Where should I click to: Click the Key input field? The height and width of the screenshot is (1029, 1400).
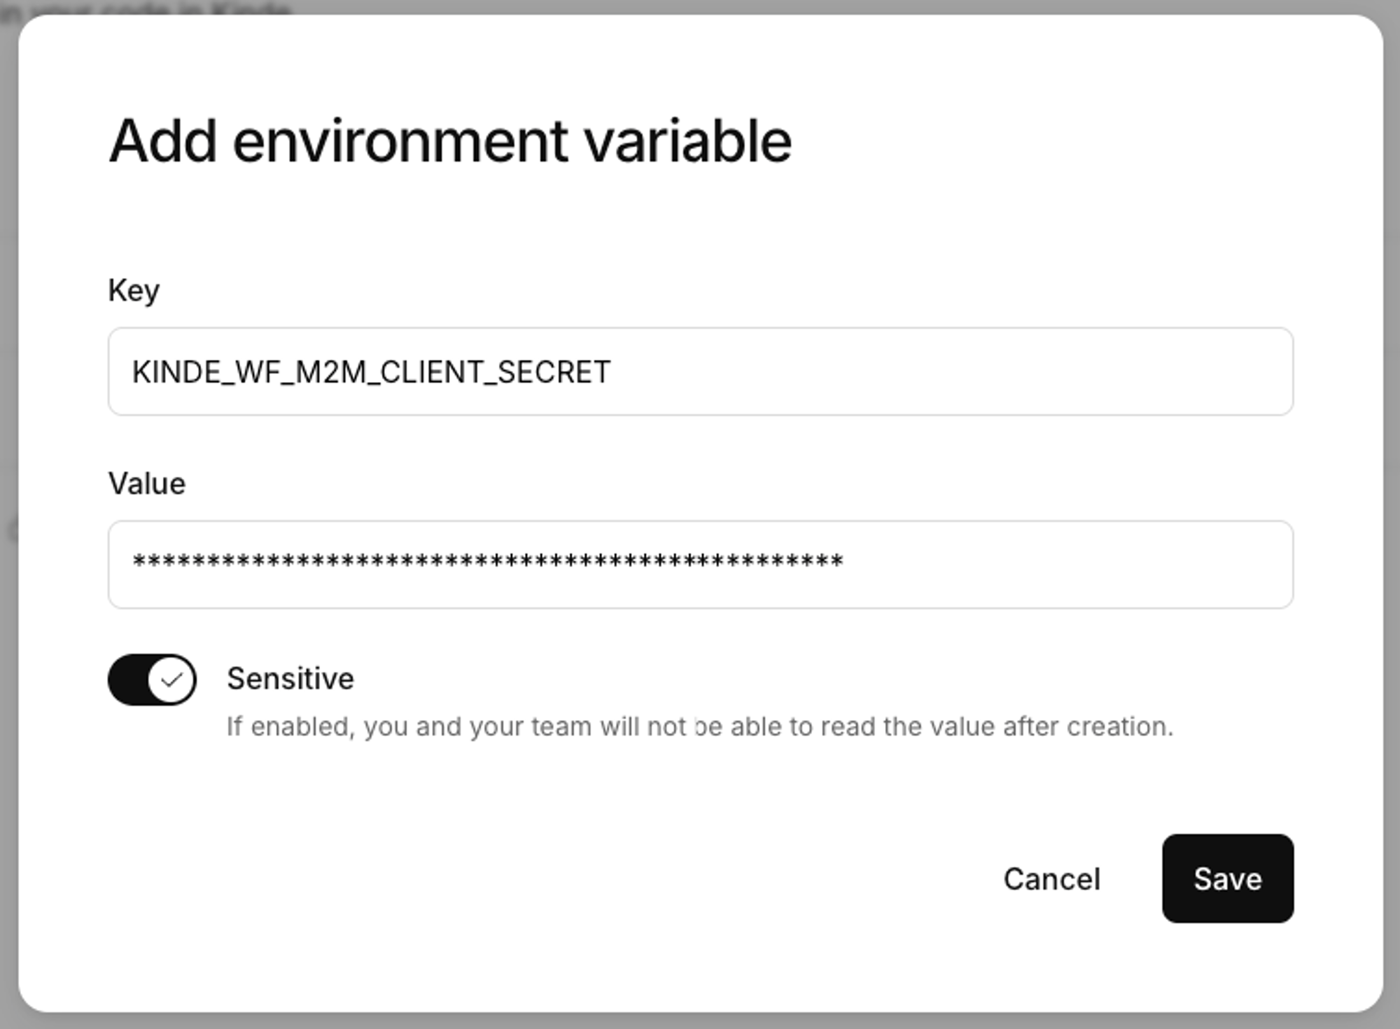pyautogui.click(x=700, y=371)
